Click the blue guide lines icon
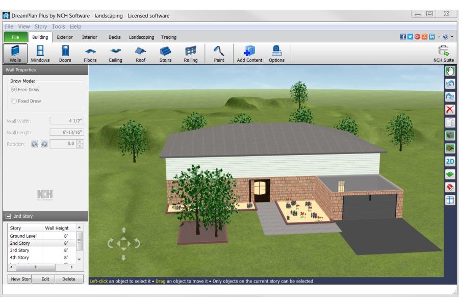Screen dimensions: 459x306 point(450,200)
